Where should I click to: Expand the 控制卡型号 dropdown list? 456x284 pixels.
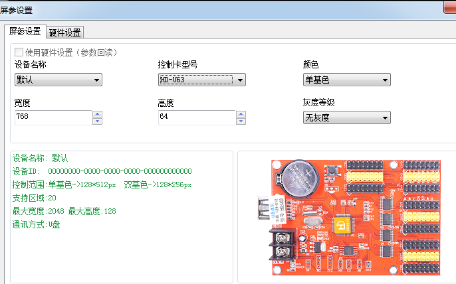[x=202, y=80]
